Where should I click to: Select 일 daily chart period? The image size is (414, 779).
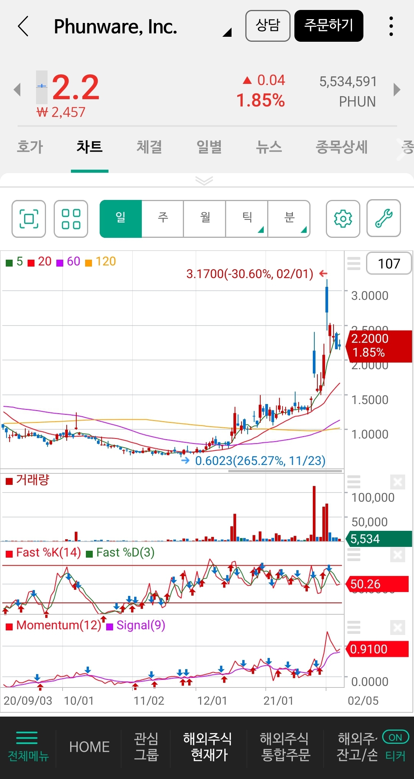pos(121,219)
